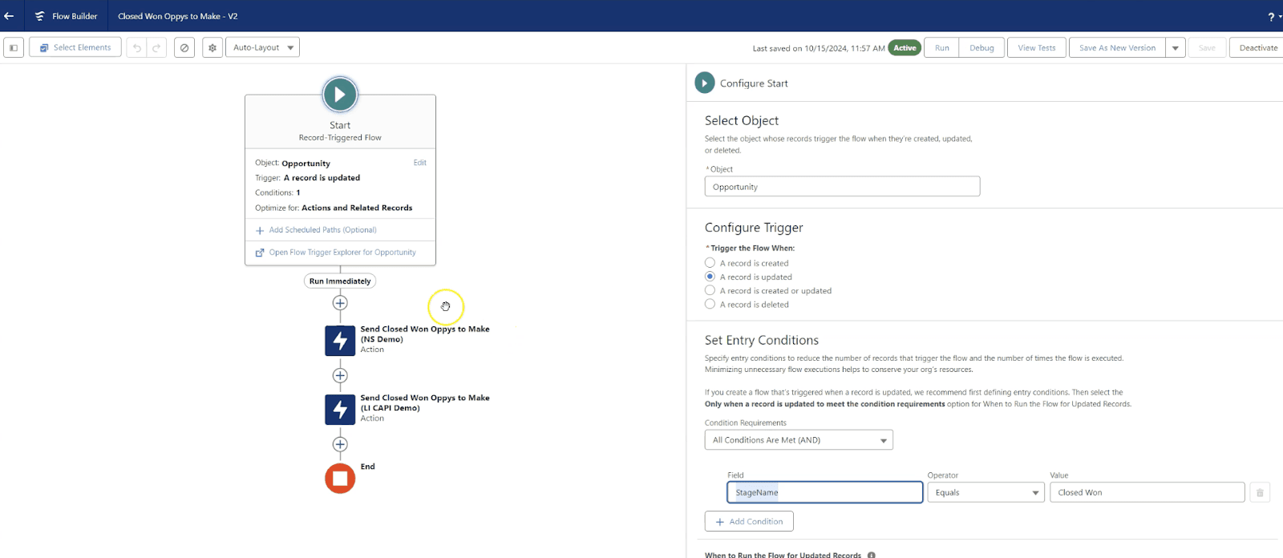This screenshot has height=558, width=1283.
Task: Click the 'Last saved on' timestamp text
Action: (819, 48)
